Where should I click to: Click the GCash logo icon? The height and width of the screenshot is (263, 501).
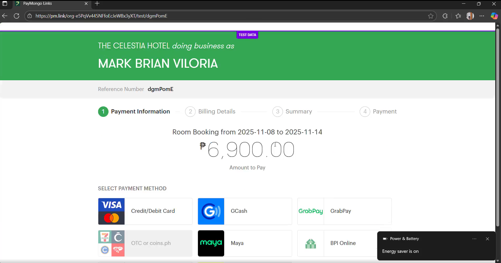(211, 211)
